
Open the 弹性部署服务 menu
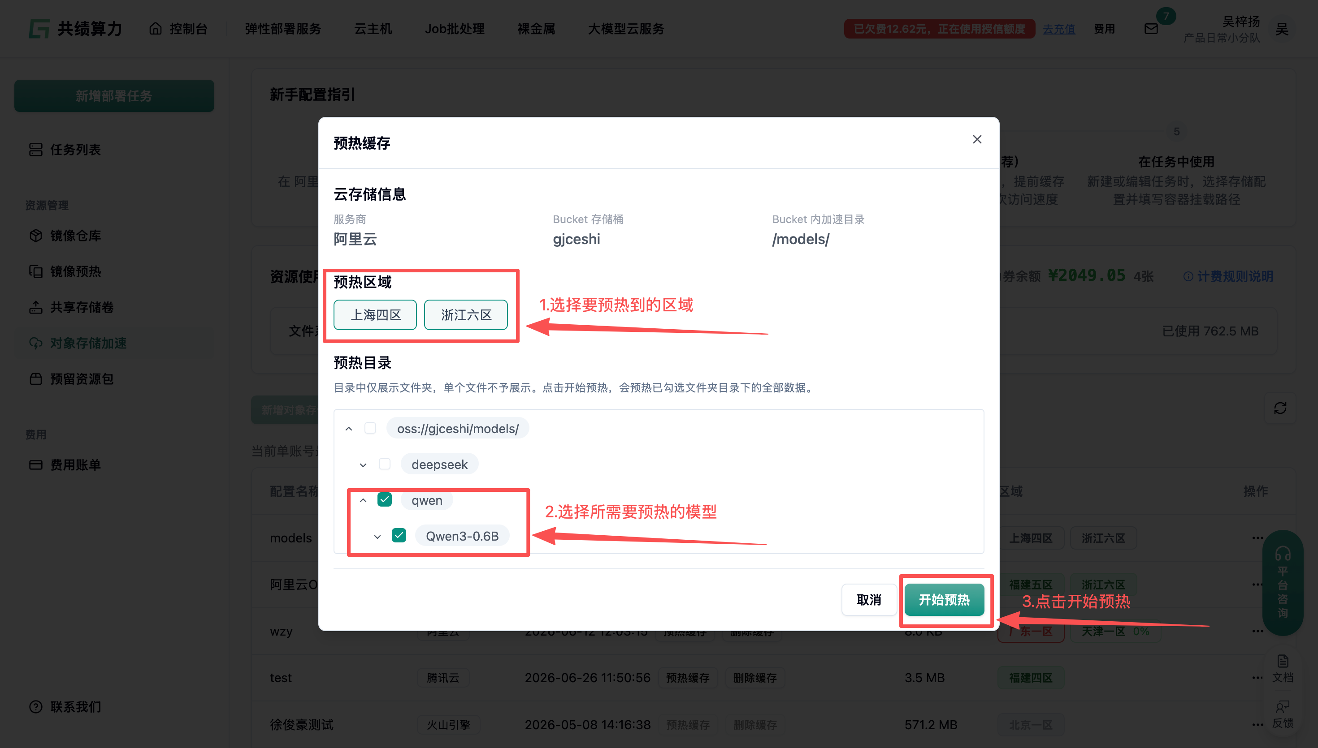pyautogui.click(x=283, y=29)
